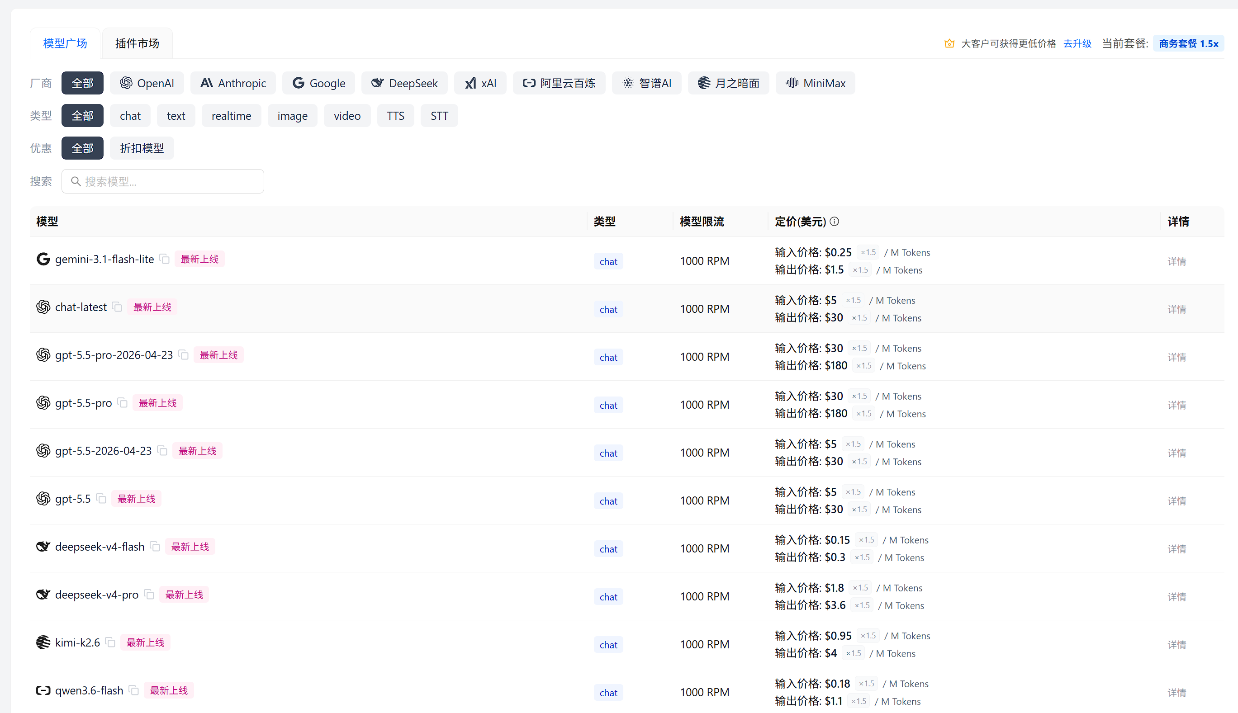This screenshot has height=713, width=1238.
Task: Copy the qwen3.6-flash model name
Action: click(x=134, y=690)
